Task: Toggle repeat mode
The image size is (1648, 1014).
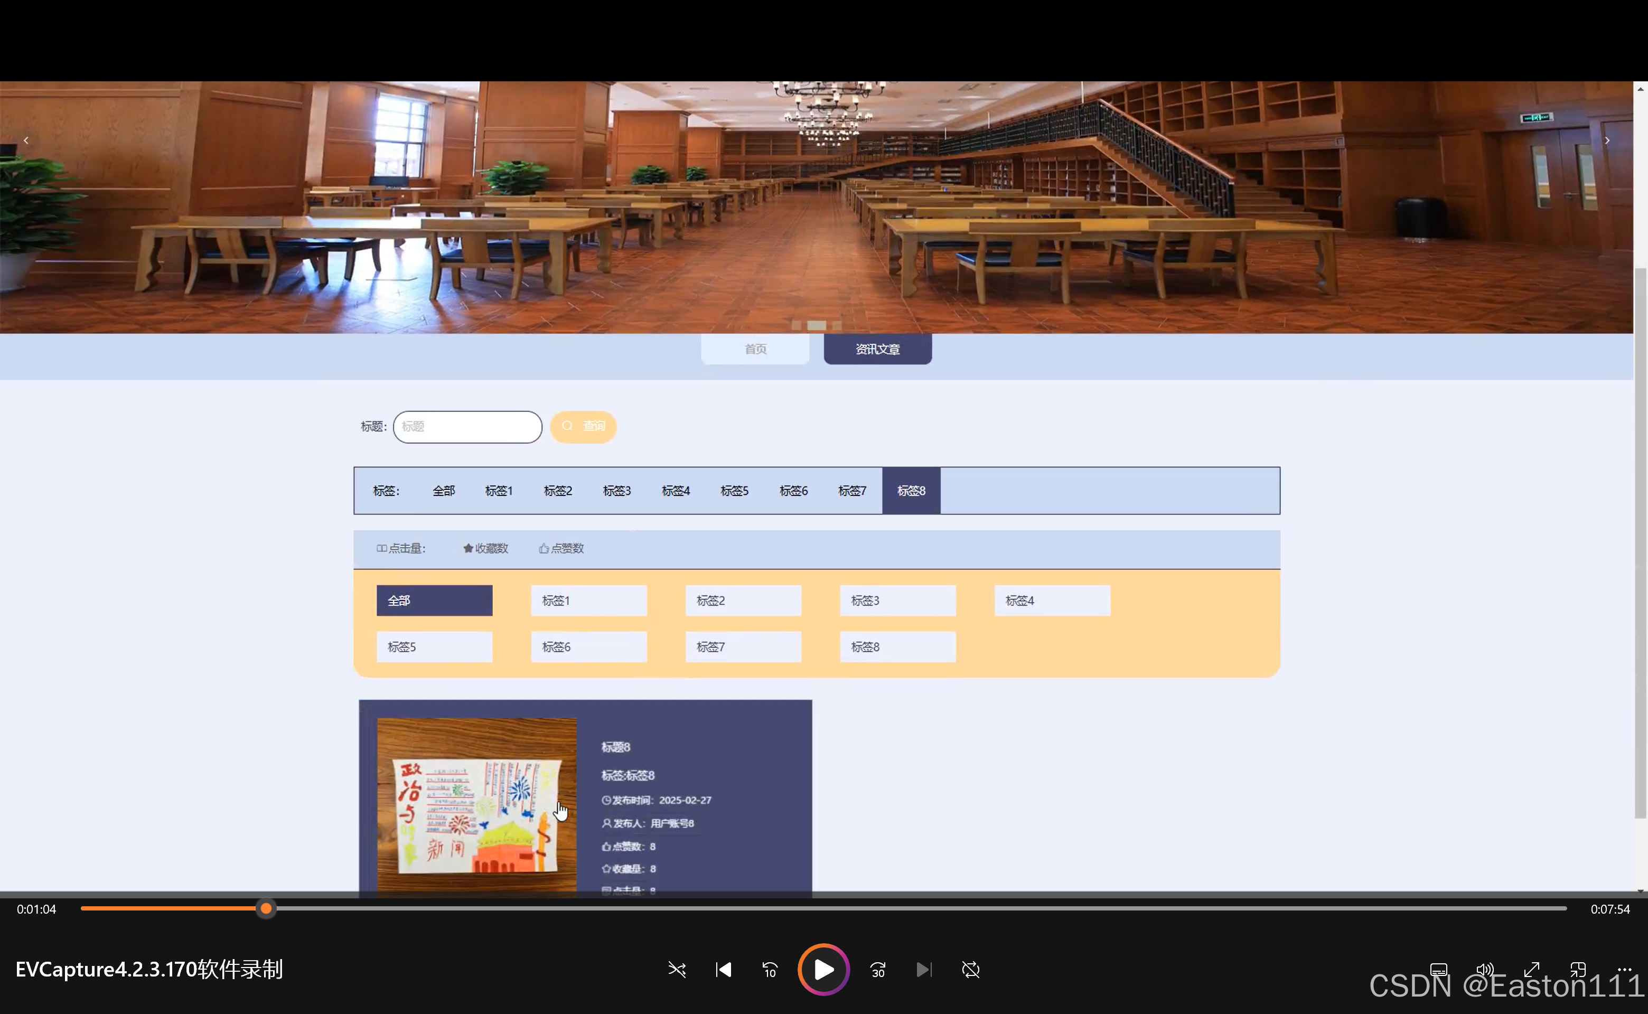Action: [970, 970]
